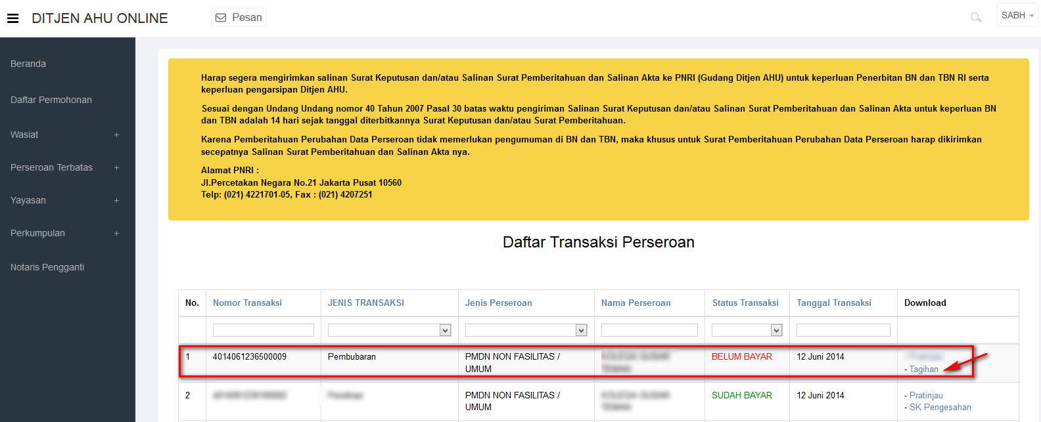
Task: Expand the Yayasan plus icon
Action: pyautogui.click(x=116, y=200)
